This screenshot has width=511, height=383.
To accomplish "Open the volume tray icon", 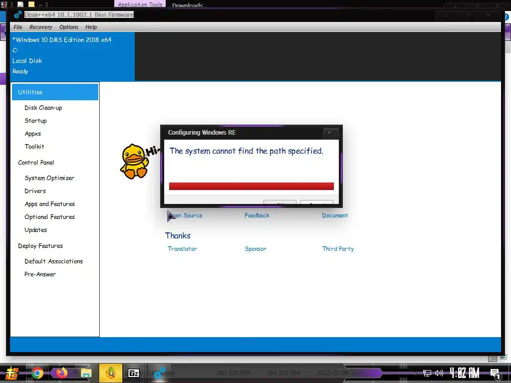I will point(439,373).
